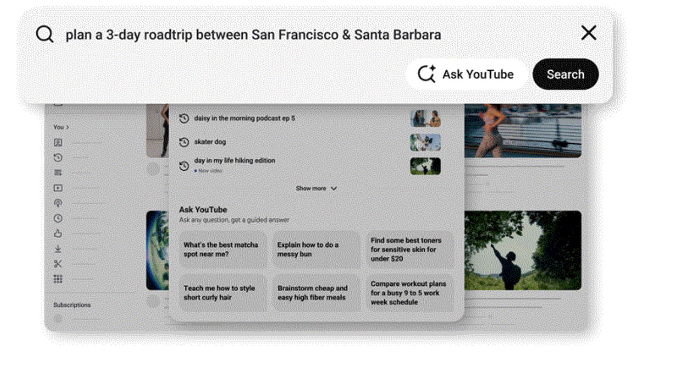The width and height of the screenshot is (690, 366).
Task: Choose 'What's the best matcha spot near me?' prompt
Action: tap(223, 249)
